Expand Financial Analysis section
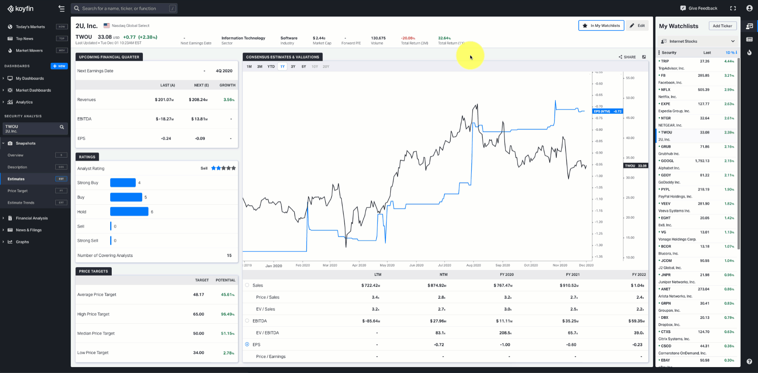The height and width of the screenshot is (373, 758). [x=3, y=218]
